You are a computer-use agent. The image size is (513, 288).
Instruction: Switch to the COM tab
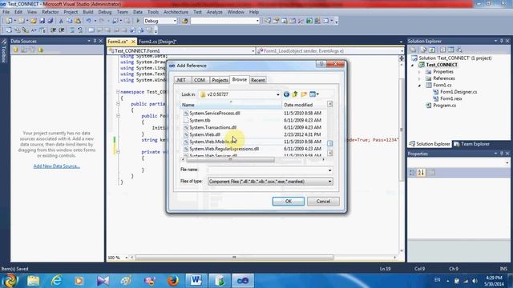[x=200, y=80]
